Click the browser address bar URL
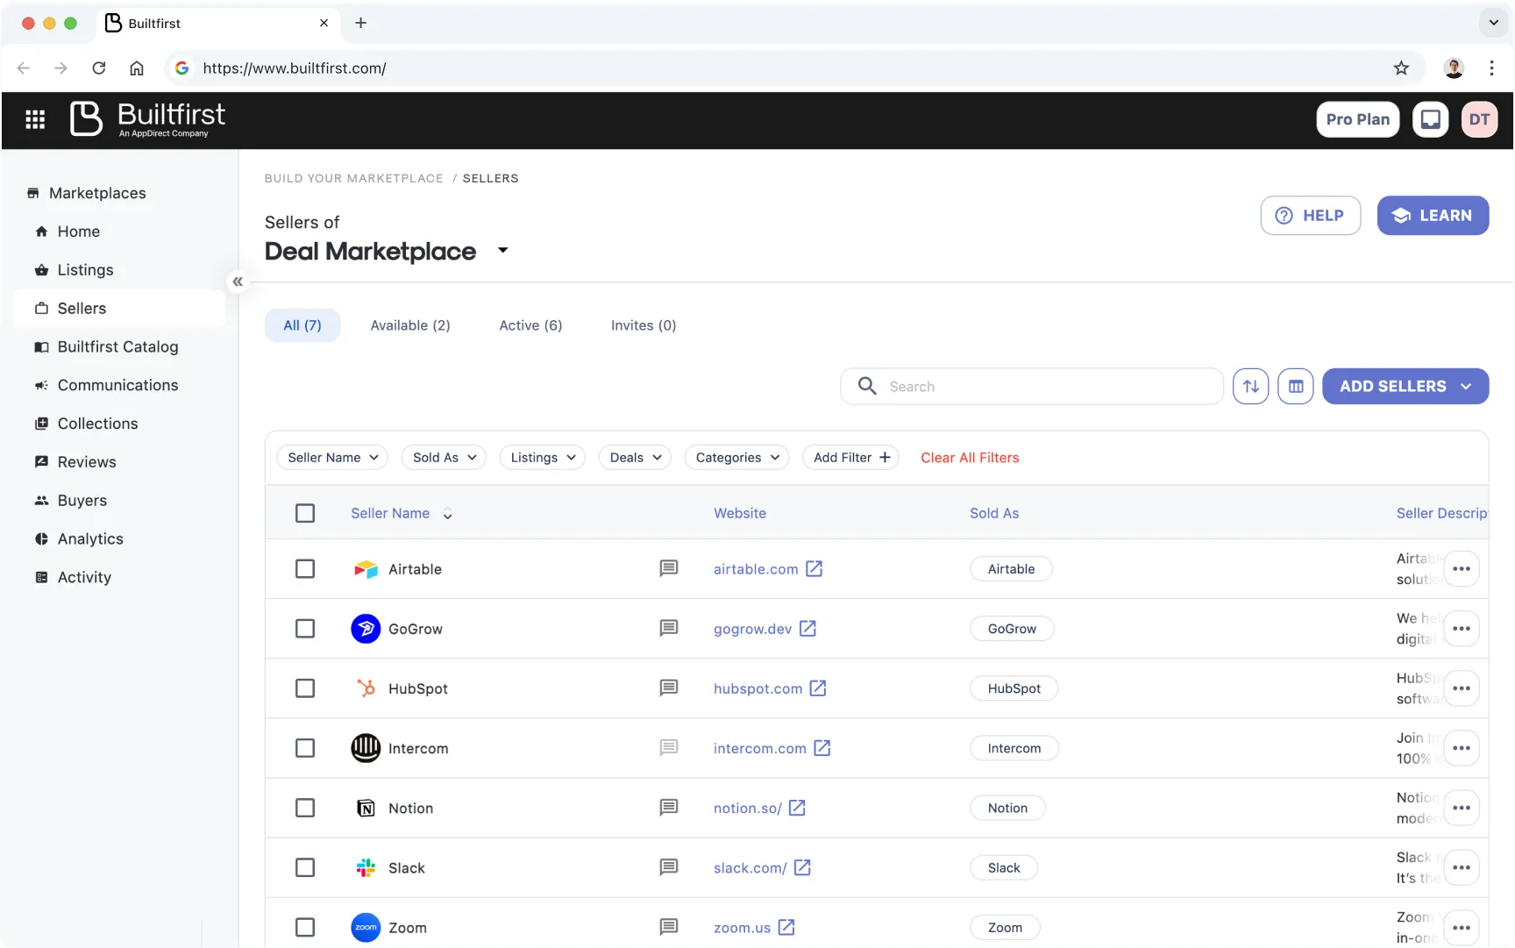This screenshot has height=948, width=1515. tap(295, 68)
